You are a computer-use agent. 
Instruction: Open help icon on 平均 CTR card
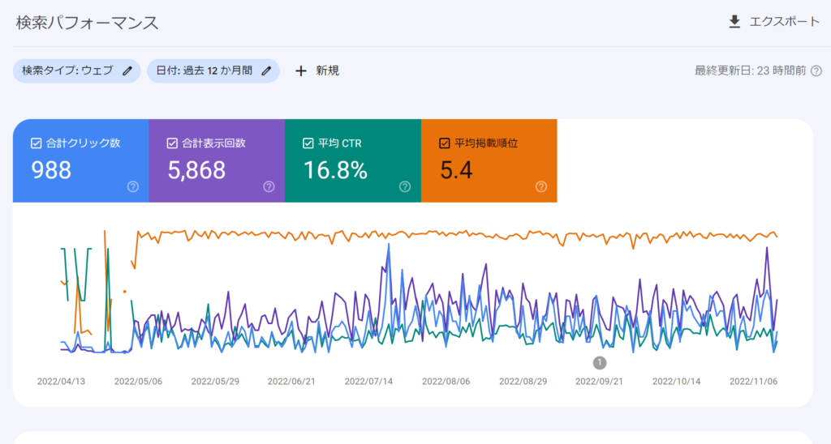point(405,186)
